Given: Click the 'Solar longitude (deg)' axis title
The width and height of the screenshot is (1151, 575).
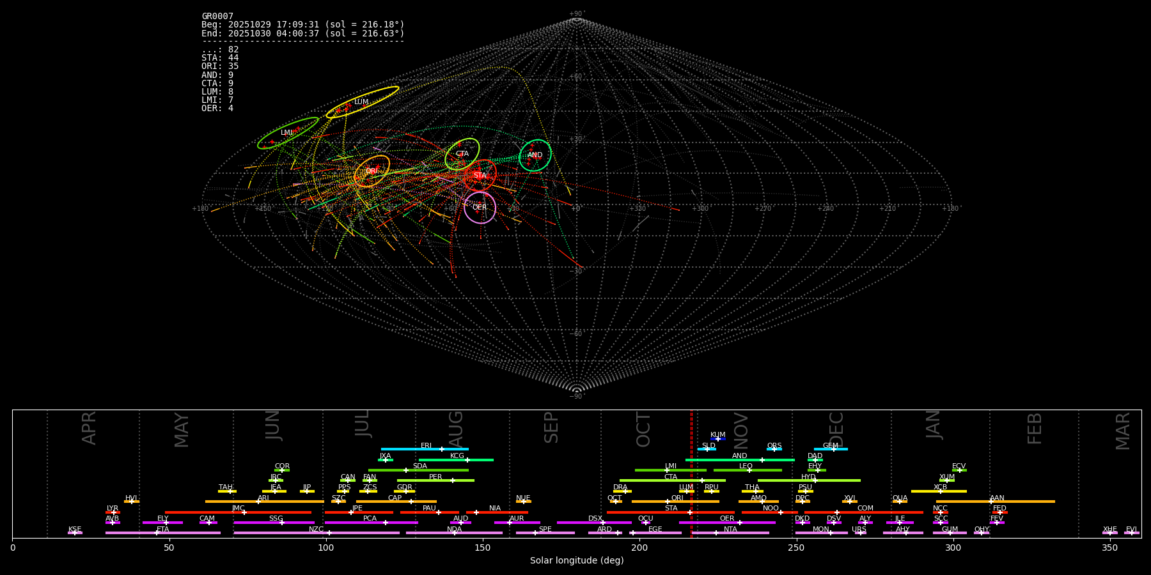Looking at the screenshot, I should point(577,560).
